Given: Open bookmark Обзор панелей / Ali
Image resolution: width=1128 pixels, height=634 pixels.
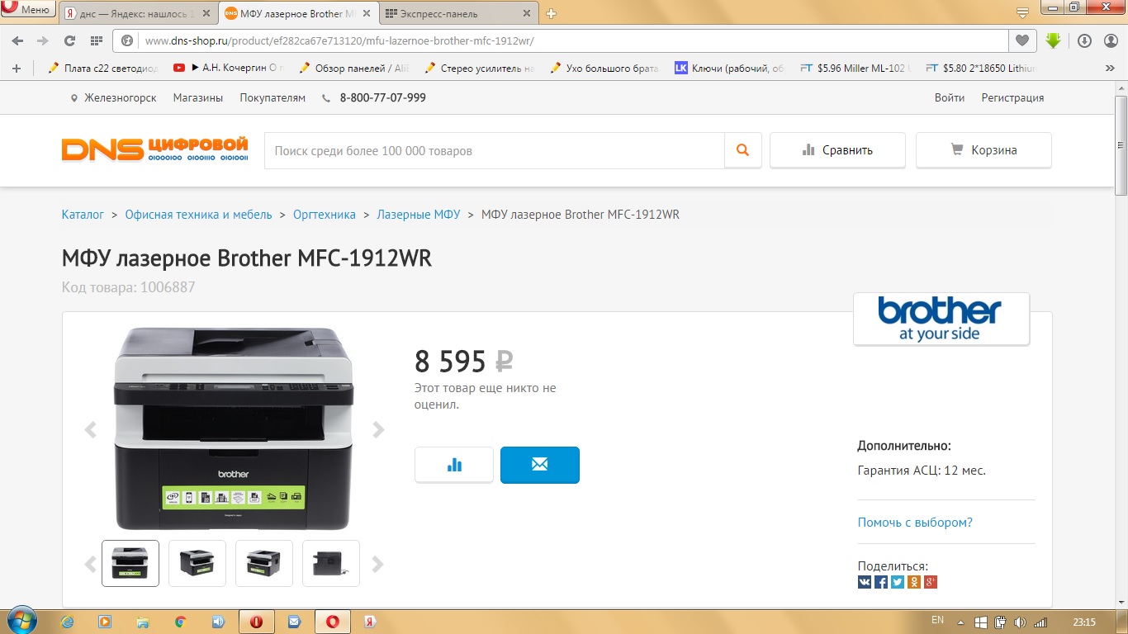Looking at the screenshot, I should pyautogui.click(x=354, y=69).
